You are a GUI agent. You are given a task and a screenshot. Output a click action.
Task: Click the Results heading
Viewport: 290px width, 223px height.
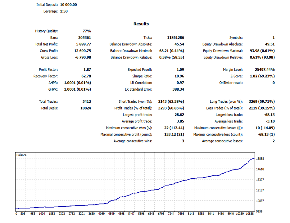[x=141, y=24]
